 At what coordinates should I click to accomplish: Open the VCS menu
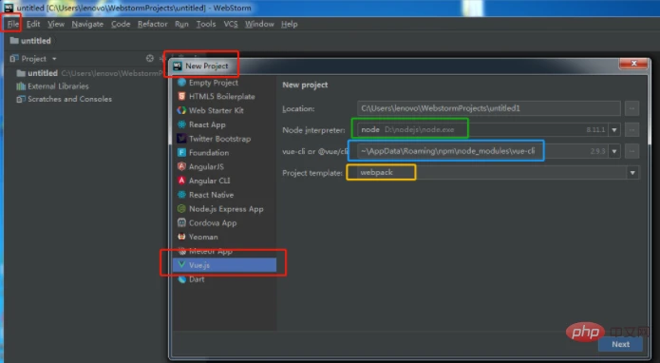tap(231, 24)
